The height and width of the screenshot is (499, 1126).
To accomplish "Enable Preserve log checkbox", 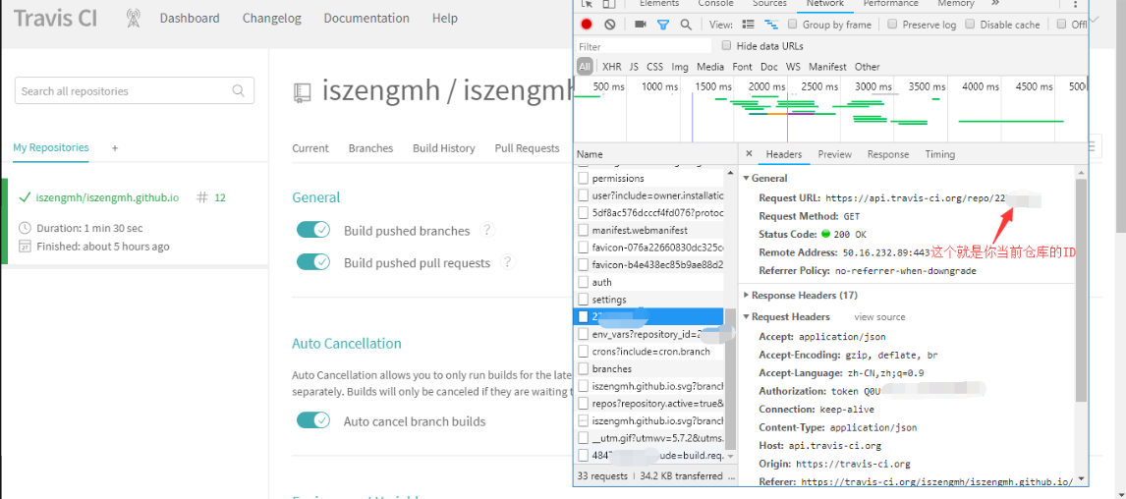I will [892, 24].
